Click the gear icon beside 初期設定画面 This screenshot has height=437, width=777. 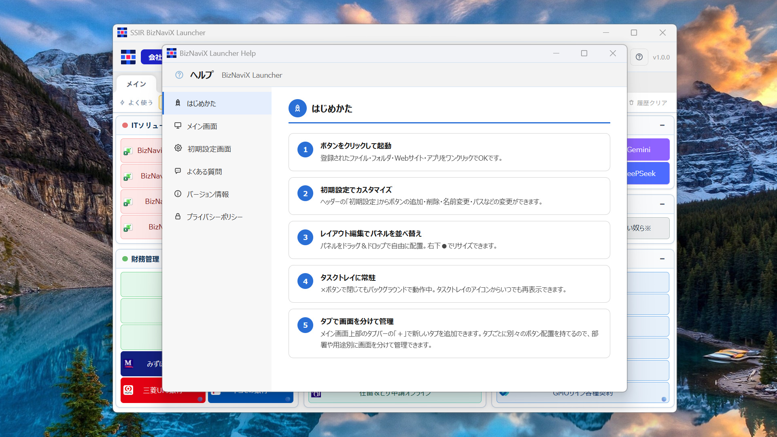pos(178,148)
